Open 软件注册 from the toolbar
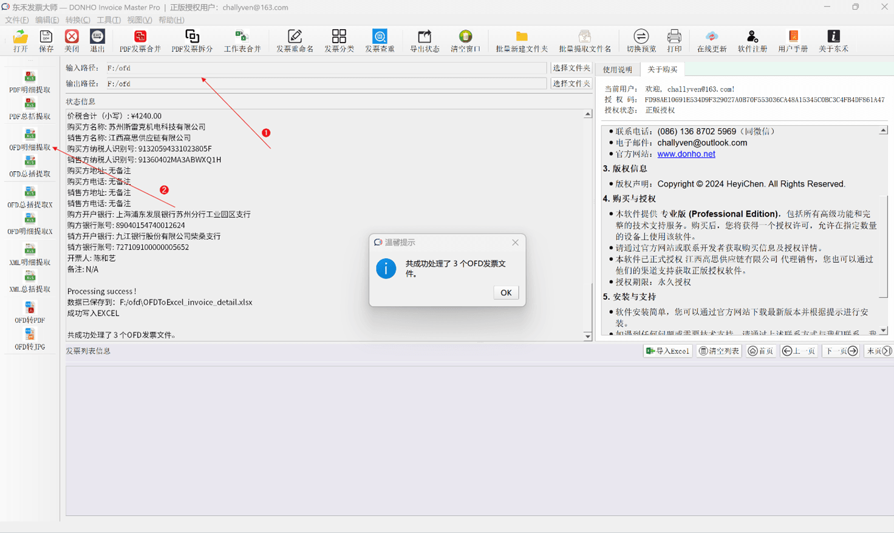 click(x=752, y=41)
